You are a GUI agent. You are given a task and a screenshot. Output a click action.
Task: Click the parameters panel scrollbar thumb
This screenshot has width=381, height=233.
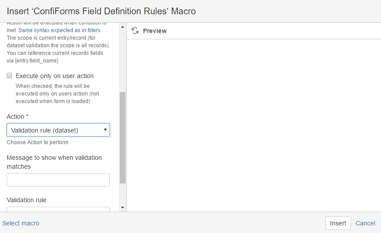tap(122, 137)
